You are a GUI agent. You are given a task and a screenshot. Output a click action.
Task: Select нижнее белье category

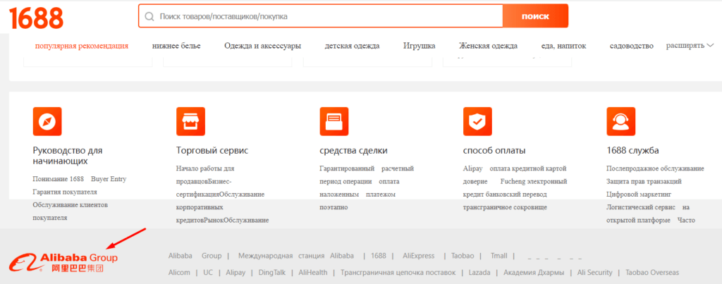(x=176, y=46)
